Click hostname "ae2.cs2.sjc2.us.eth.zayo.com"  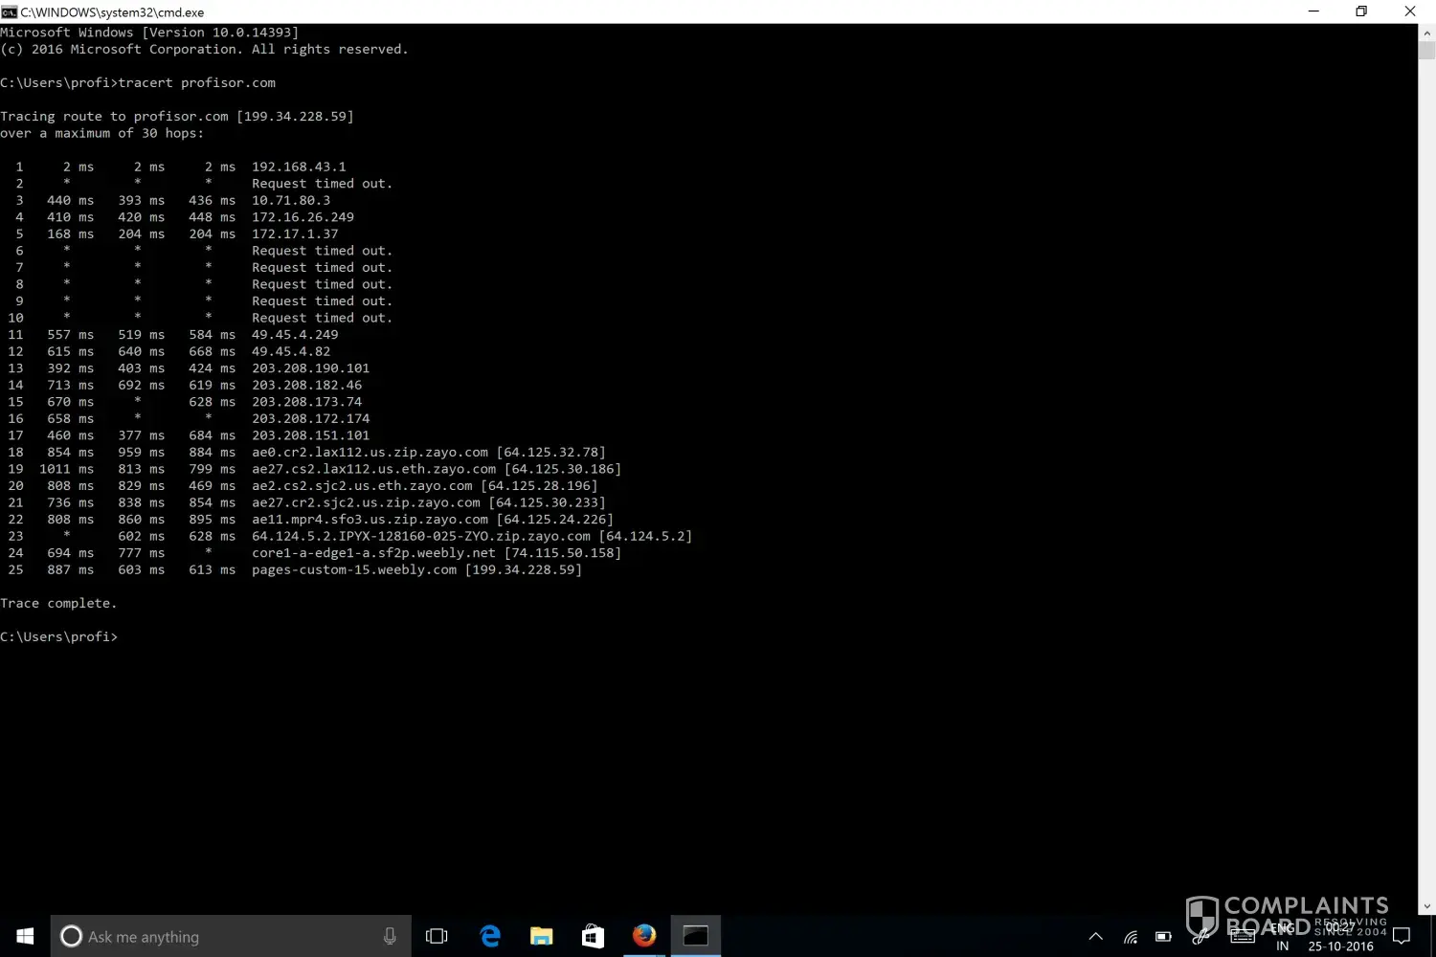pos(362,486)
